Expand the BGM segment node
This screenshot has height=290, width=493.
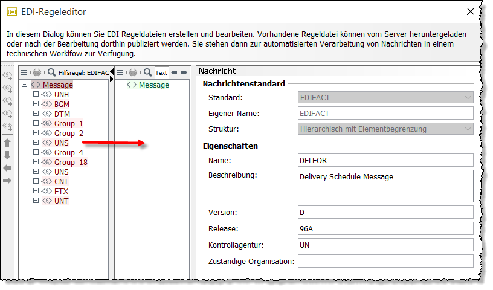click(x=36, y=104)
